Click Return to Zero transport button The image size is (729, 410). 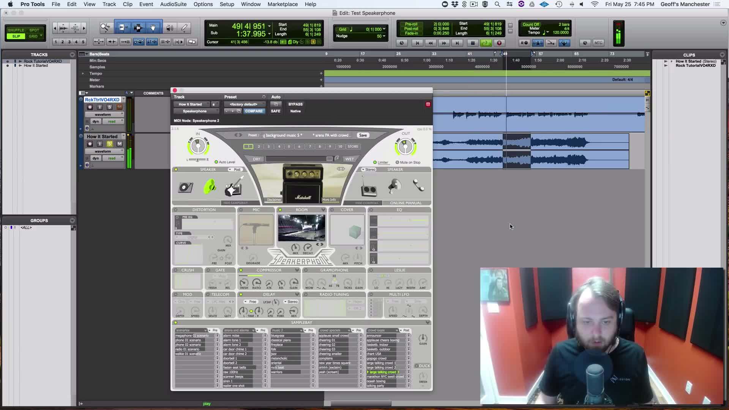(x=417, y=43)
